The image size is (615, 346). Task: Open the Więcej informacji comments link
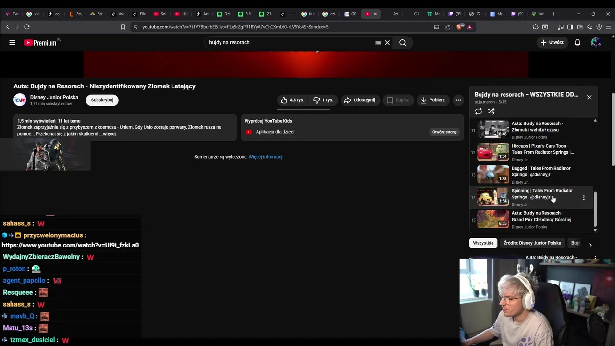pyautogui.click(x=266, y=157)
